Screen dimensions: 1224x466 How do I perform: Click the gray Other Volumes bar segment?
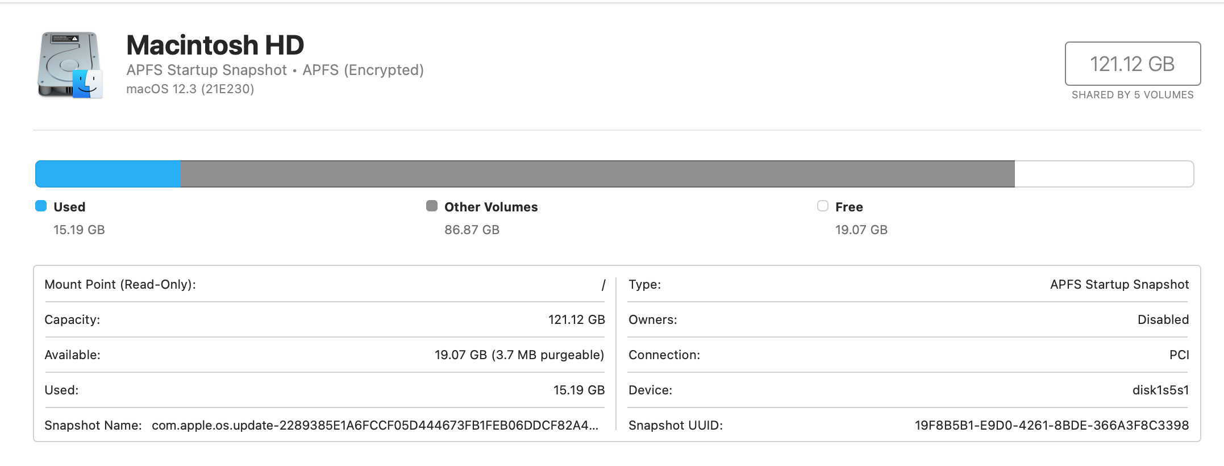(598, 174)
